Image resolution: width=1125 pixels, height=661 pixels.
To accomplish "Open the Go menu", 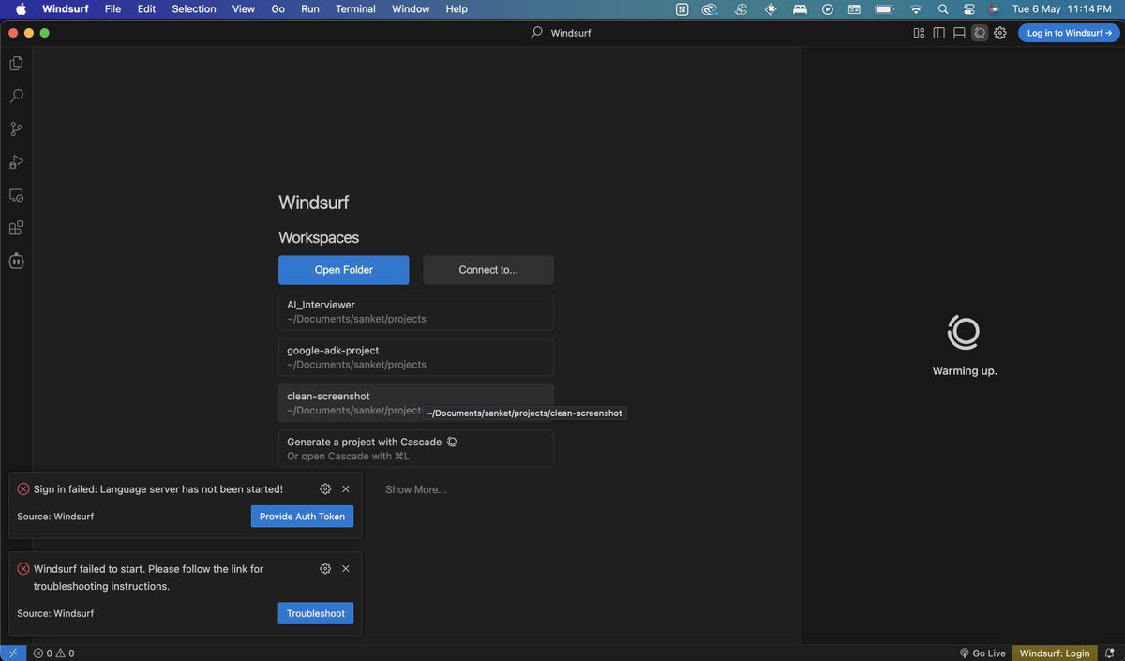I will 278,9.
